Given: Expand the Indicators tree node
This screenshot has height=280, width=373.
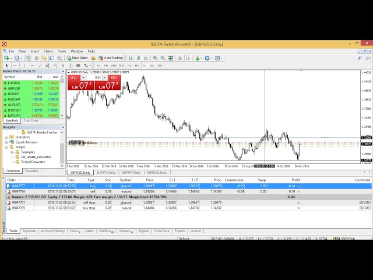Looking at the screenshot, I should point(6,137).
